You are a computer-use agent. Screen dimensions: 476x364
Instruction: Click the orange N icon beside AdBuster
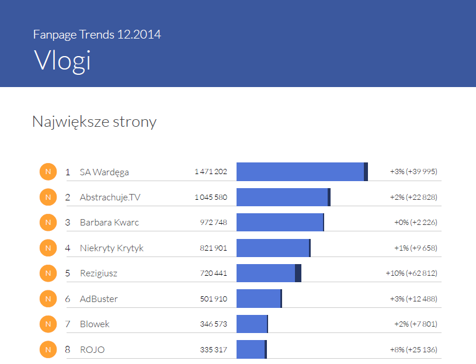[48, 299]
